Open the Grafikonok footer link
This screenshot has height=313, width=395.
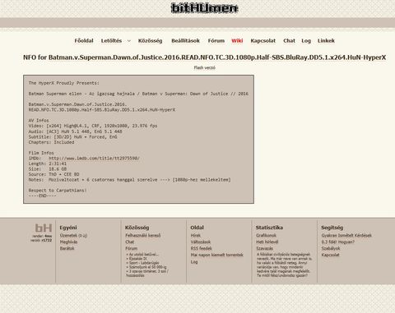[266, 235]
